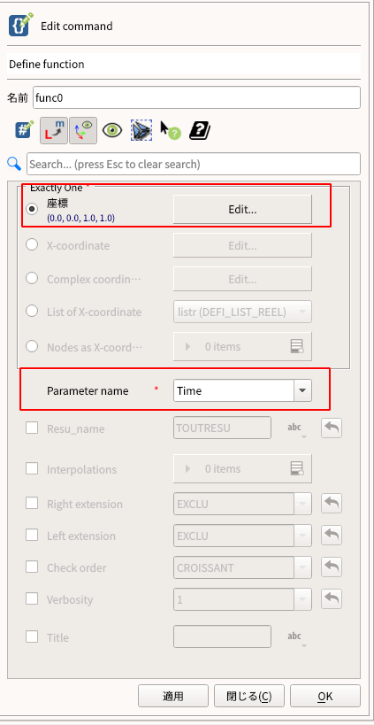The width and height of the screenshot is (374, 725).
Task: Select the List of X-coordinate radio option
Action: 32,312
